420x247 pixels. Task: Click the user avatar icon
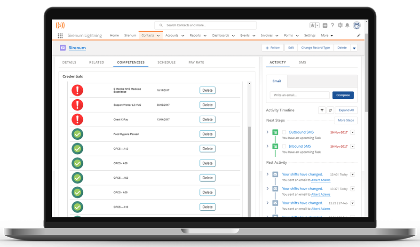click(x=357, y=25)
